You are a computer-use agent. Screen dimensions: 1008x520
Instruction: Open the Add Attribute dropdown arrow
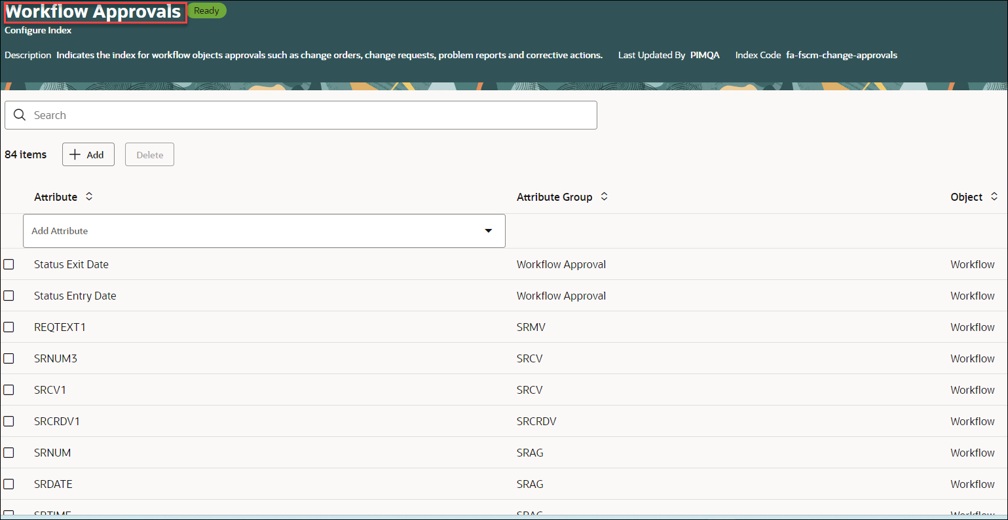click(x=488, y=231)
